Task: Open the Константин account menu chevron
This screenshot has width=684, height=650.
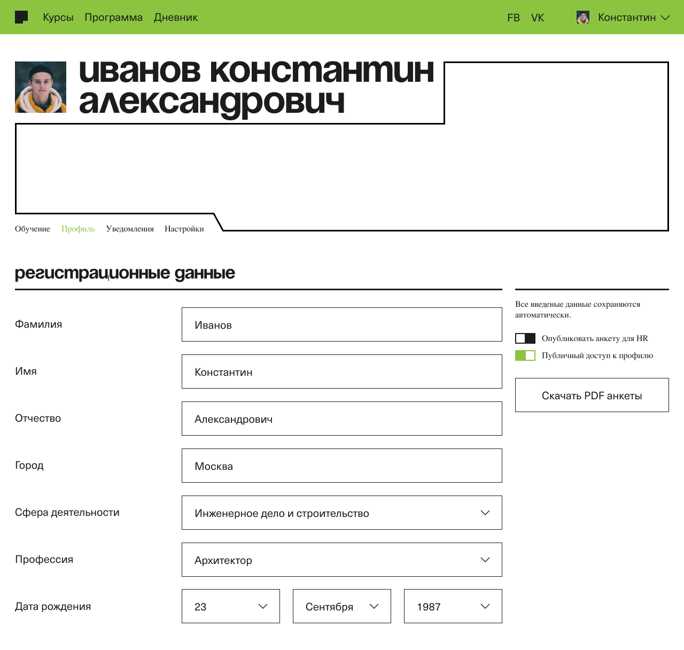Action: (x=665, y=18)
